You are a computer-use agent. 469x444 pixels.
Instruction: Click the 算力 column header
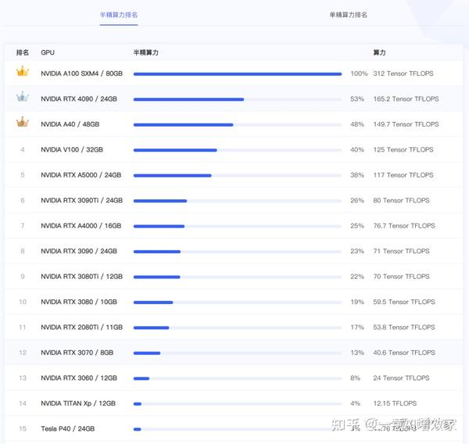click(x=379, y=52)
